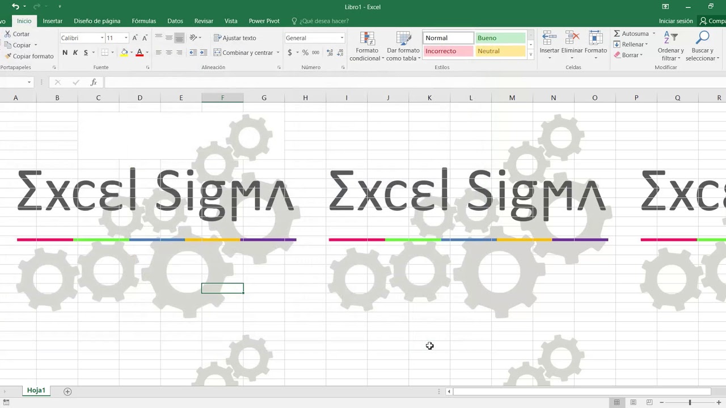The height and width of the screenshot is (408, 726).
Task: Decrease font size with the small A
Action: [145, 38]
